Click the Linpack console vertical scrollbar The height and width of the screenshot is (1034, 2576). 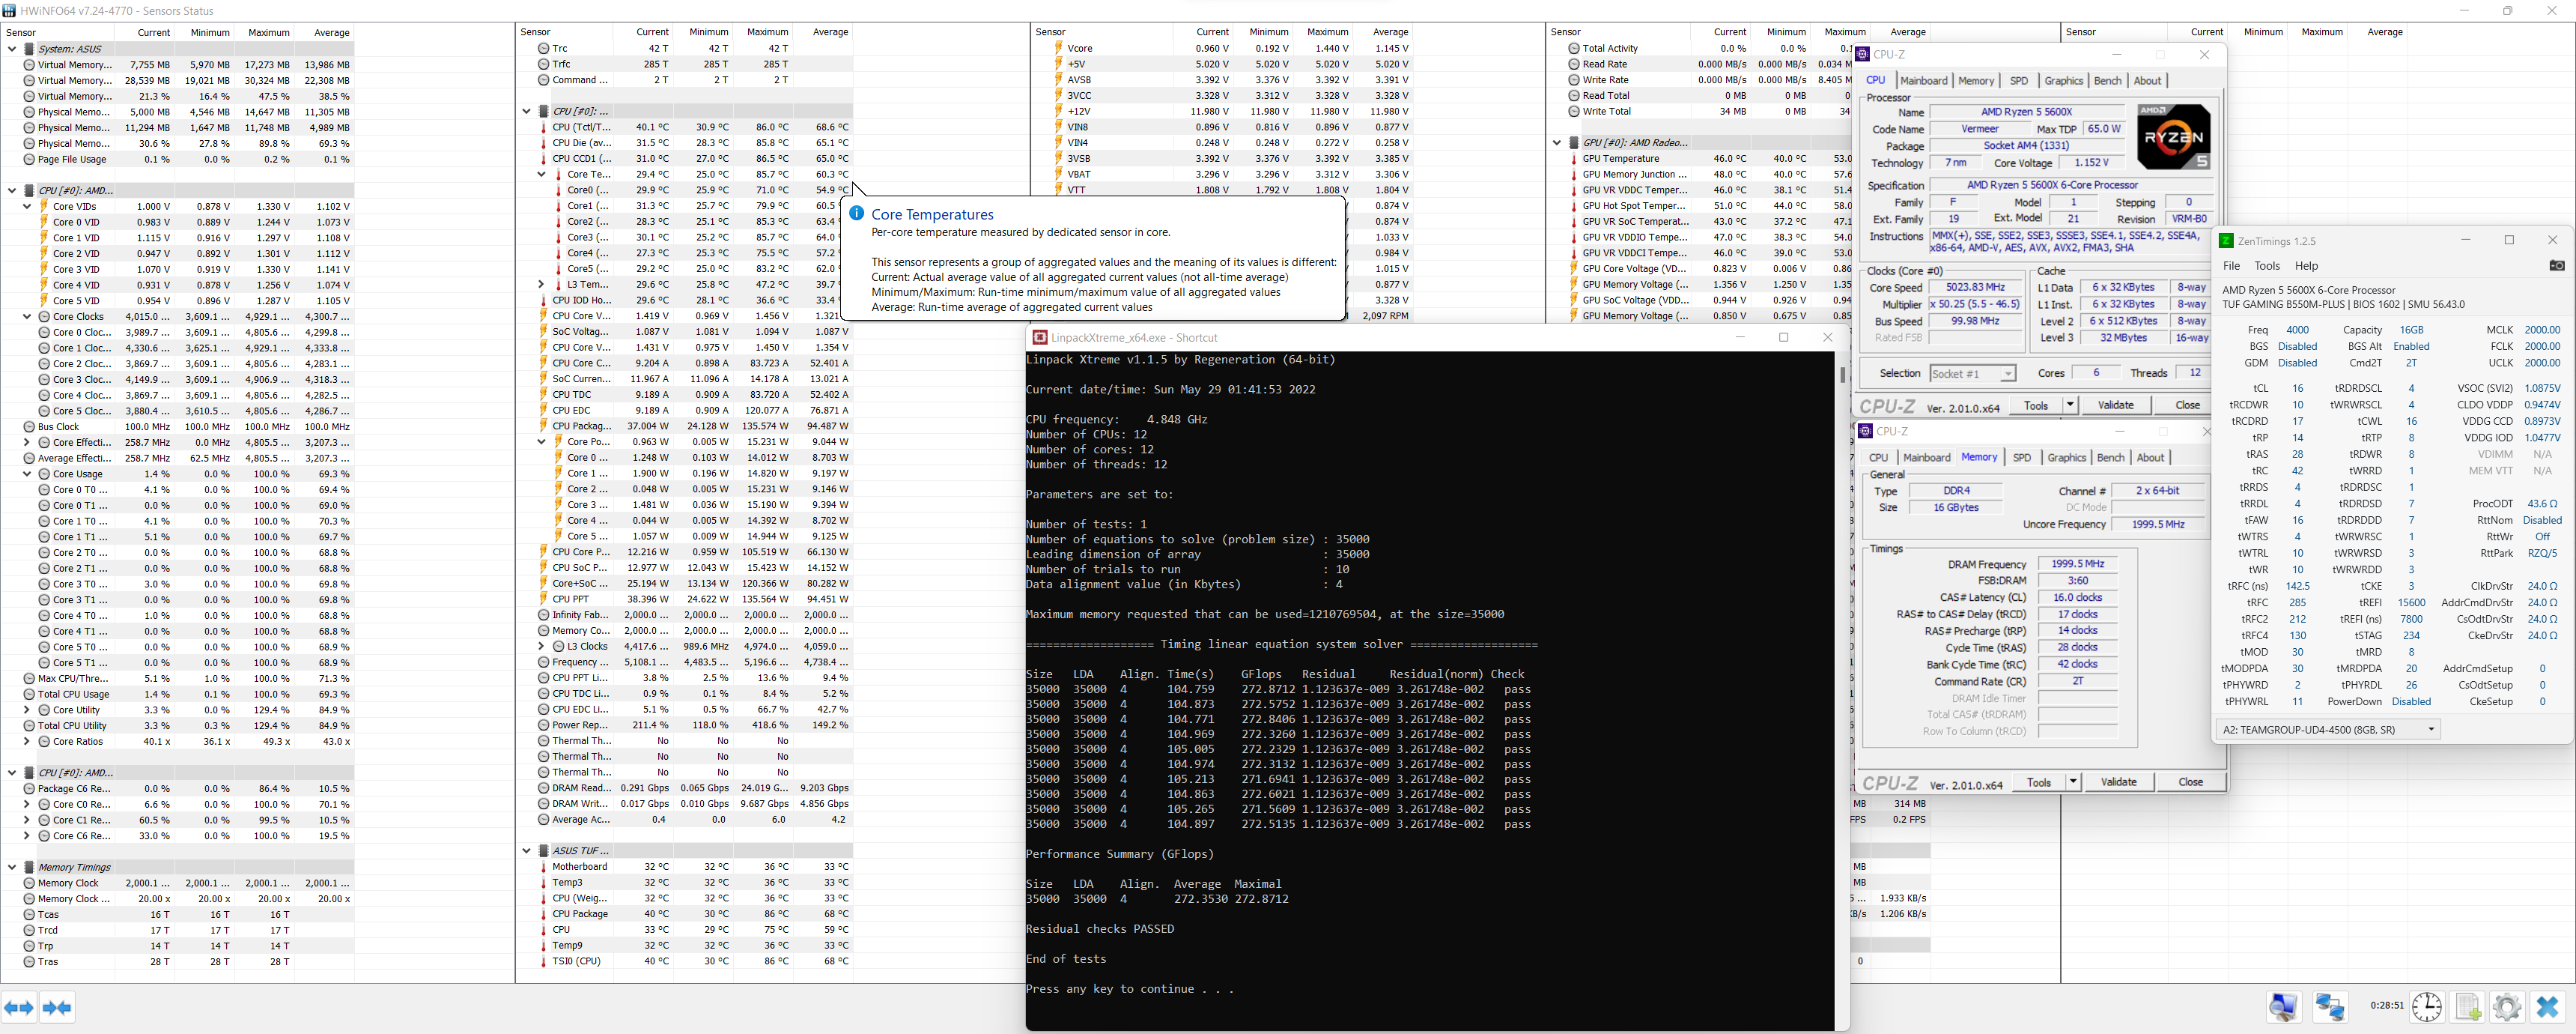pos(1842,375)
